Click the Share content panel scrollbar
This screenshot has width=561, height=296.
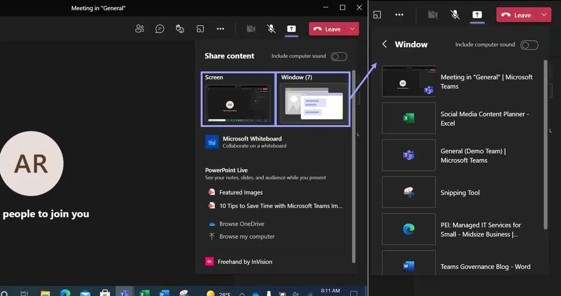click(353, 166)
